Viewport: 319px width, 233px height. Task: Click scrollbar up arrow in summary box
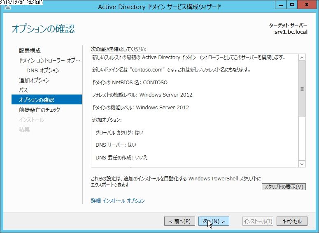[x=302, y=58]
